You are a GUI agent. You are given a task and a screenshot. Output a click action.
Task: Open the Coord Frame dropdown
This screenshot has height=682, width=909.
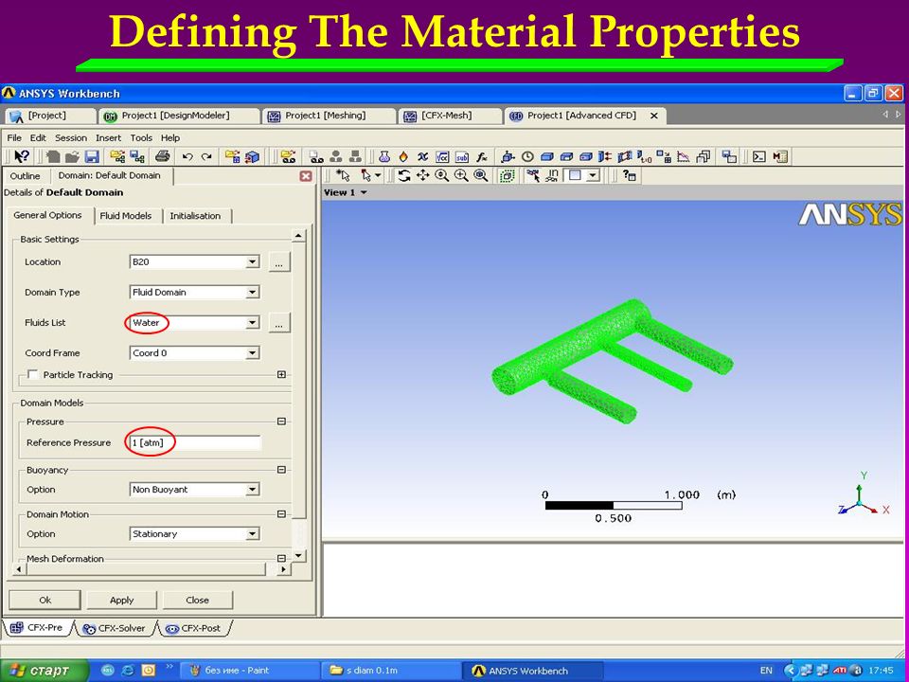(252, 352)
